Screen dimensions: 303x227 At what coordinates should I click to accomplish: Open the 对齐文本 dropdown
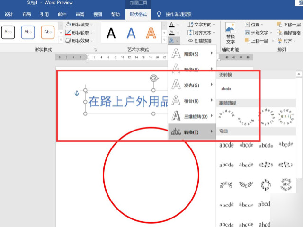click(201, 33)
